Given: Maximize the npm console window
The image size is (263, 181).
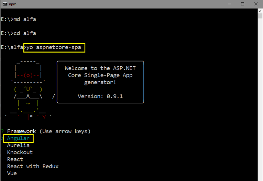Looking at the screenshot, I should (242, 4).
